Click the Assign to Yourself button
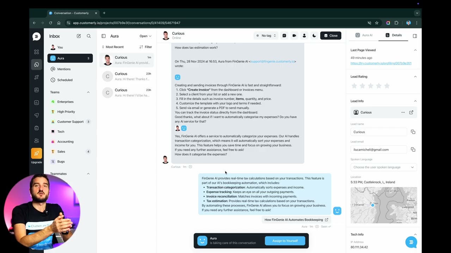The height and width of the screenshot is (253, 451). coord(285,241)
